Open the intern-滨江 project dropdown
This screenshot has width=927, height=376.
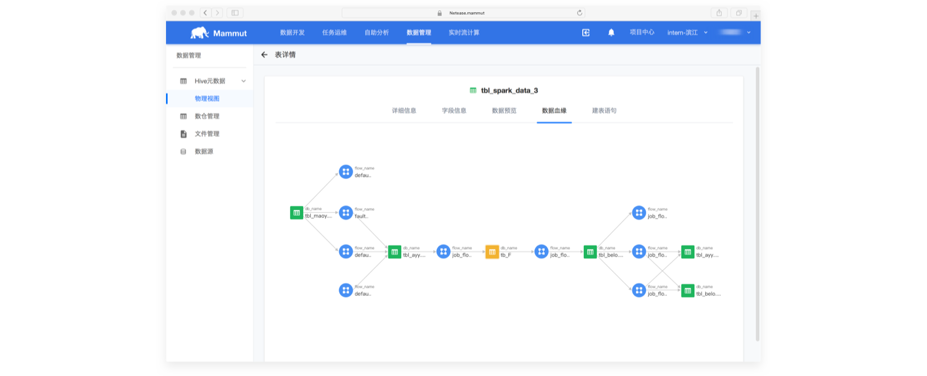point(687,33)
